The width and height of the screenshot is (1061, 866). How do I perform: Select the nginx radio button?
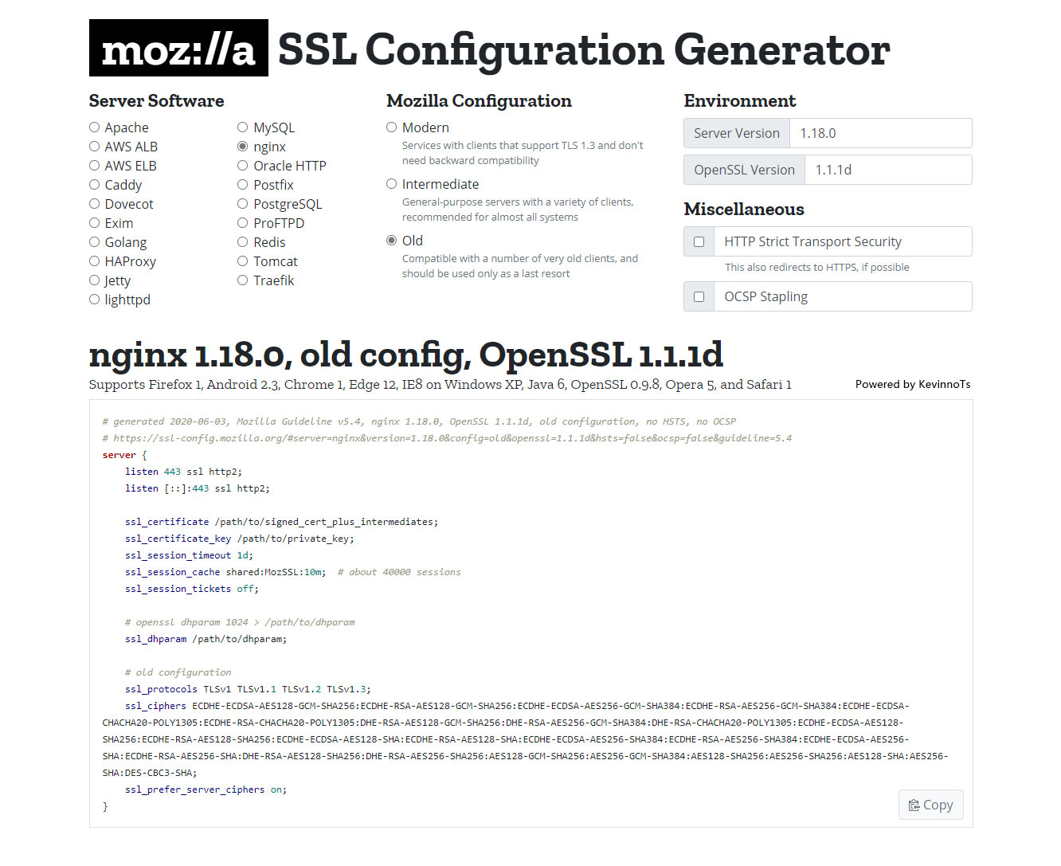coord(243,147)
